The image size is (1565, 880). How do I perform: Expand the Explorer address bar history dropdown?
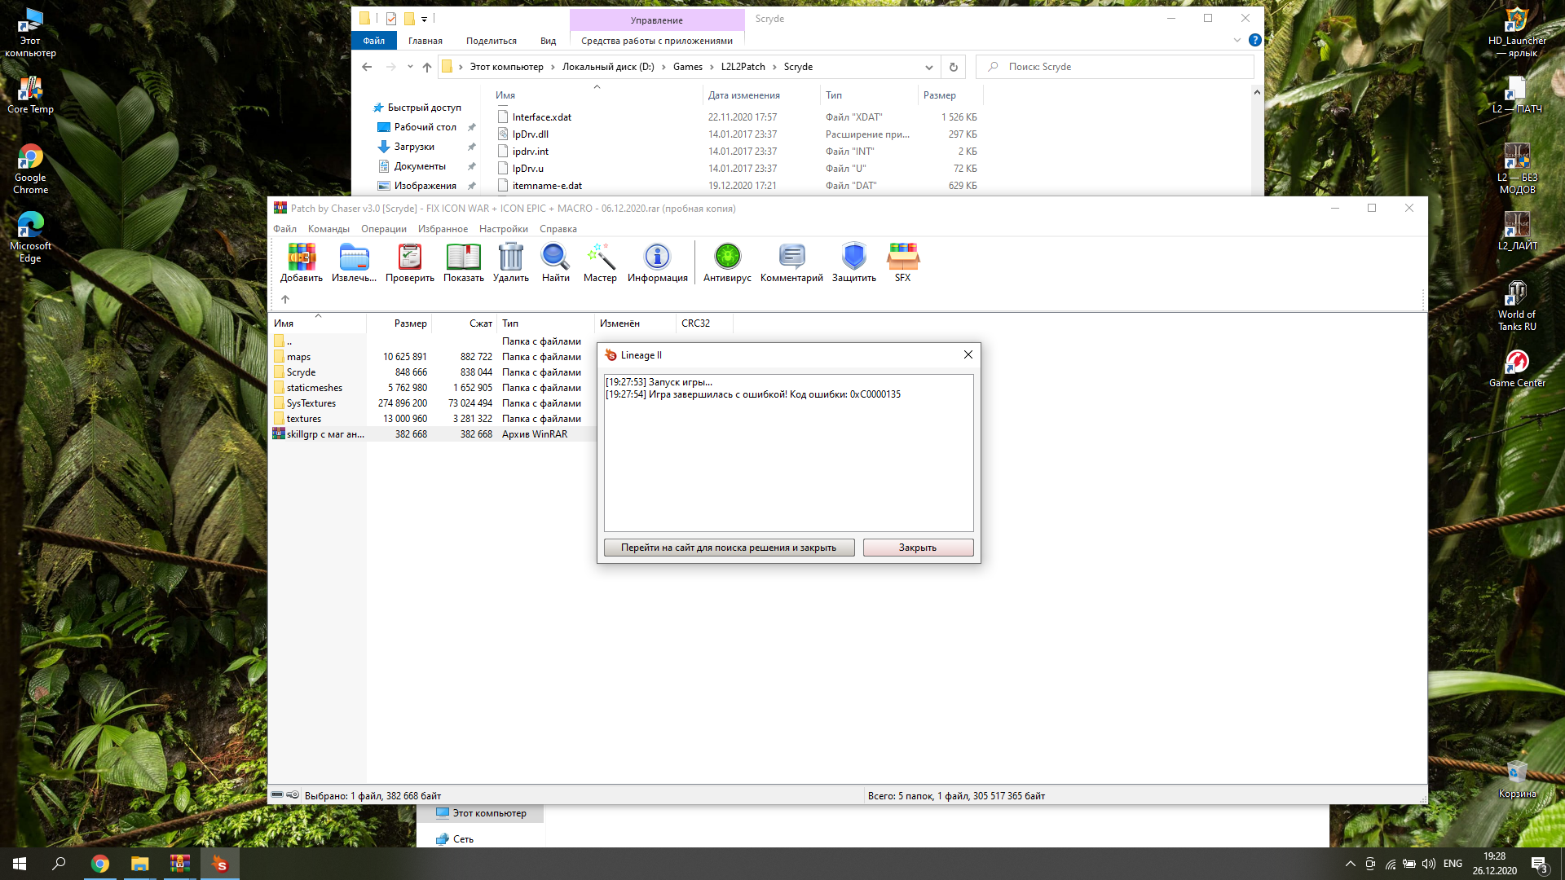pos(928,68)
